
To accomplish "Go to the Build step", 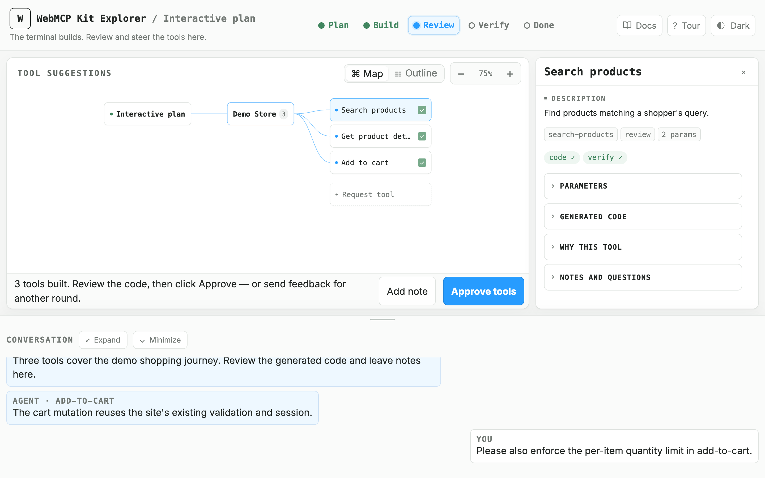I will [381, 25].
